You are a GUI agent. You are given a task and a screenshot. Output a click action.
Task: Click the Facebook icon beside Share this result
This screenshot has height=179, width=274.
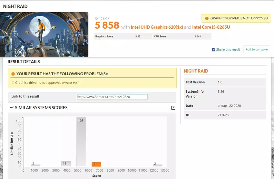point(213,50)
